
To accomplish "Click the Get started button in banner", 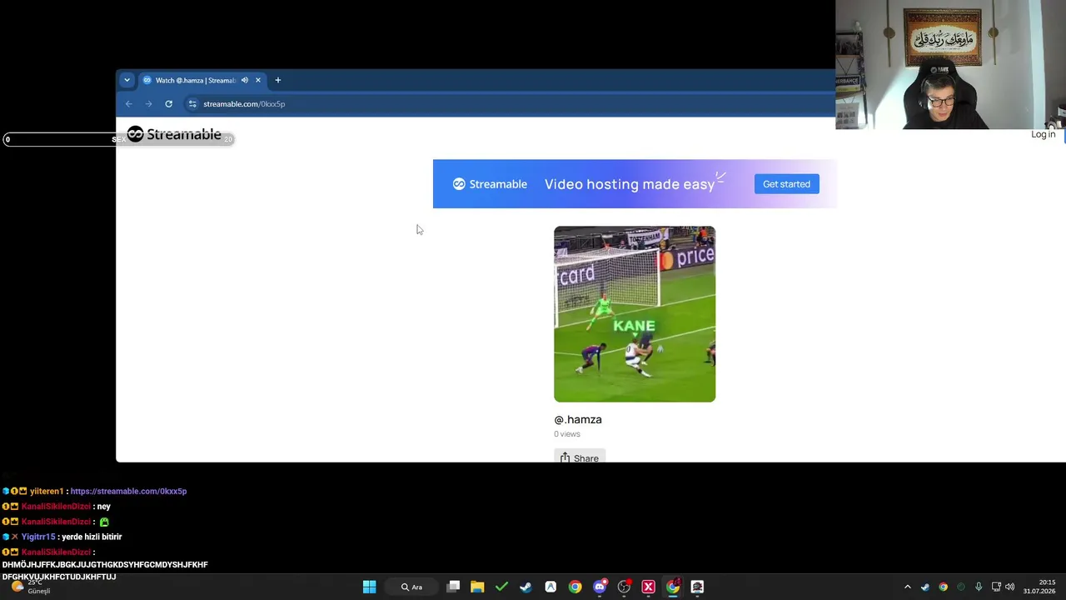I will point(786,184).
